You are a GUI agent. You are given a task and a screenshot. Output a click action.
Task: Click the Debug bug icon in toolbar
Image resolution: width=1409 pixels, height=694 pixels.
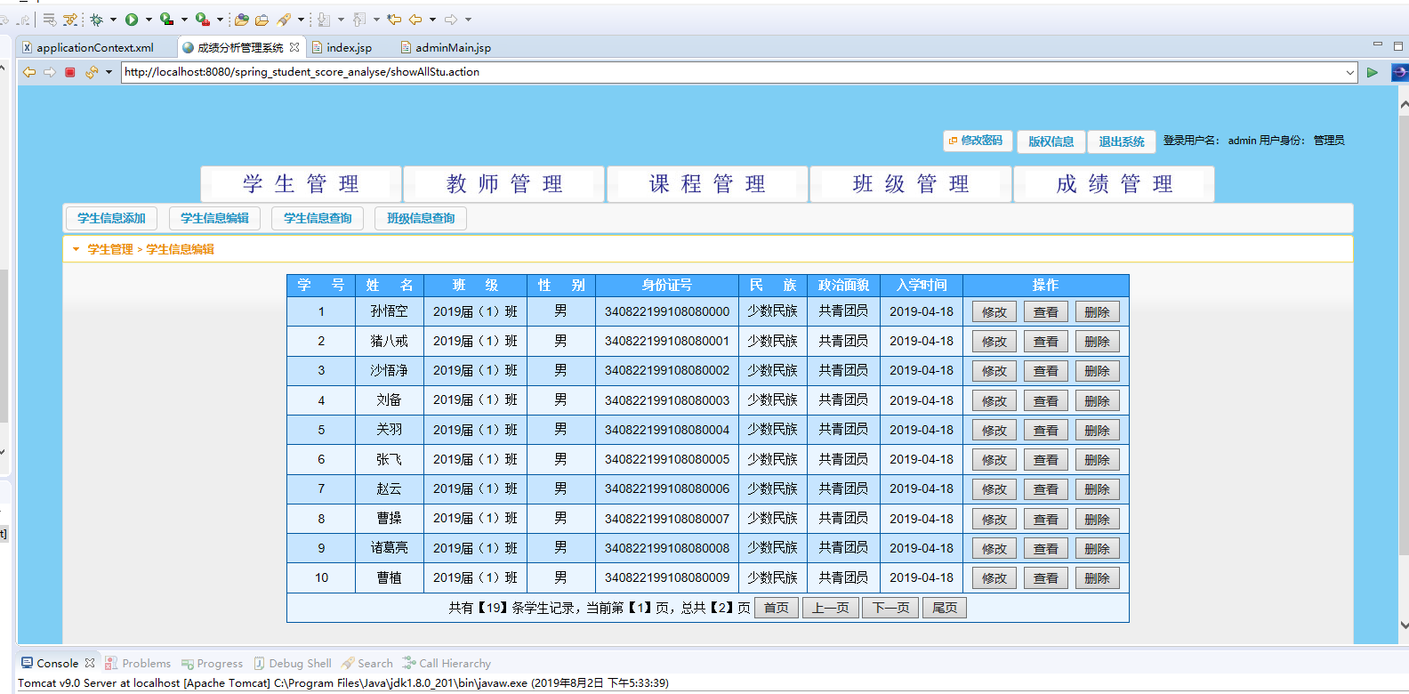click(x=96, y=20)
